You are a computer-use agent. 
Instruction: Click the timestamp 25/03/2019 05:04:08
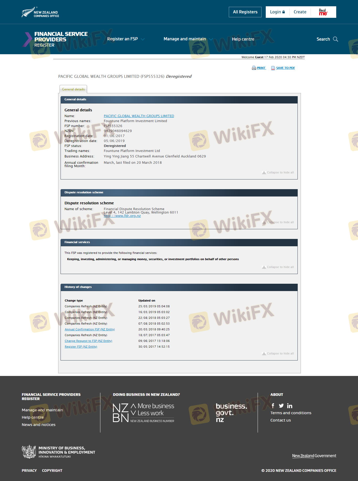pyautogui.click(x=154, y=307)
